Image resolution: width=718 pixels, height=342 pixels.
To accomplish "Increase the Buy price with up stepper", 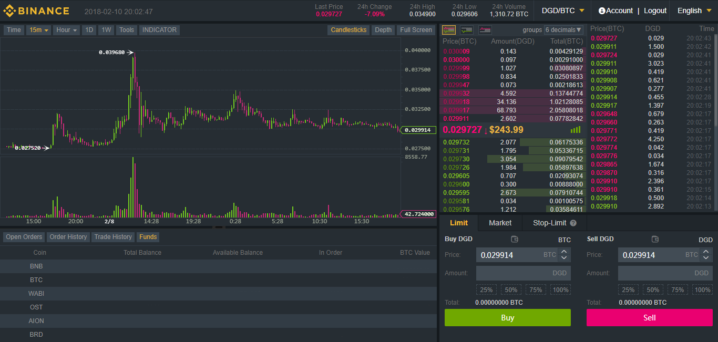I will coord(564,252).
